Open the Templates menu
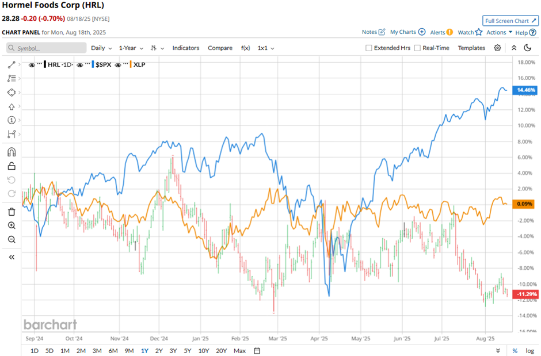This screenshot has height=356, width=541. click(471, 48)
